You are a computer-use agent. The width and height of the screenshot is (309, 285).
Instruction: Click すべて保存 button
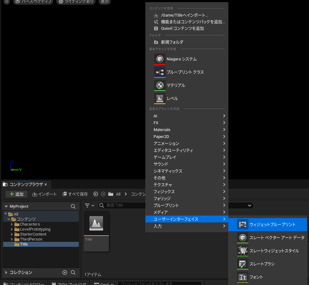click(75, 194)
